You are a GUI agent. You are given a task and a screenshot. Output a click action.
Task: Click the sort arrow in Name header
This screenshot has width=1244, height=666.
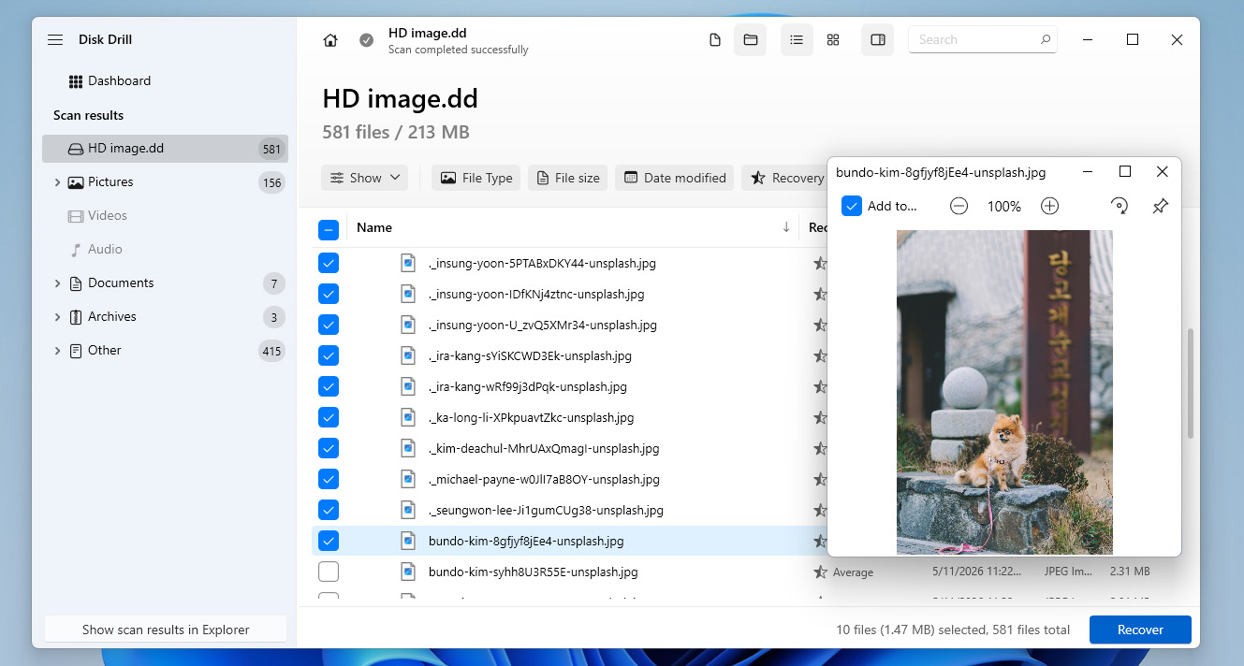click(x=786, y=227)
